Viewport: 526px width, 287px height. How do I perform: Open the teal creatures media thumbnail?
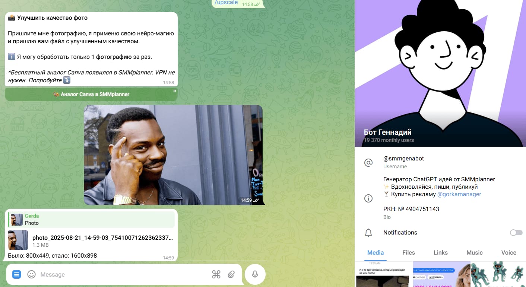point(498,274)
